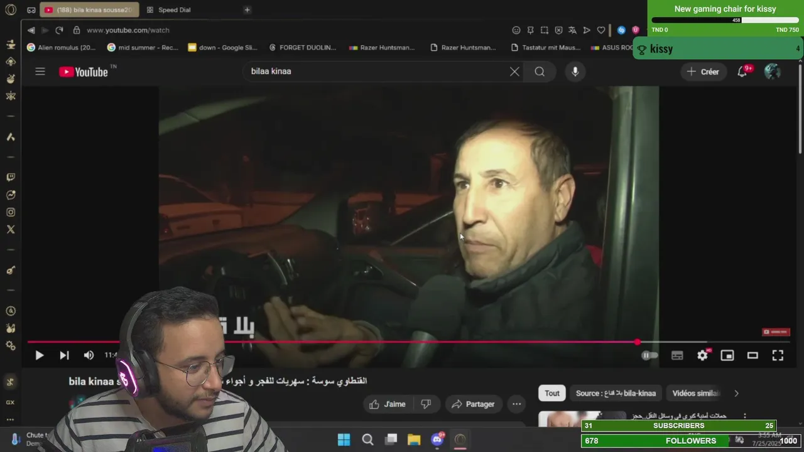Open Twitch in the Opera sidebar
The image size is (804, 452).
pos(11,178)
